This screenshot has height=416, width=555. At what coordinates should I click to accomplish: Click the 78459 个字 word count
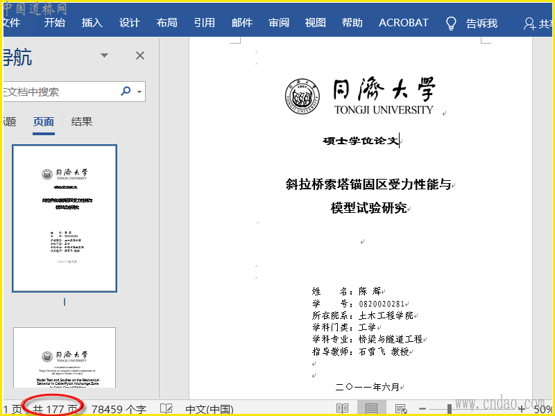(x=119, y=409)
